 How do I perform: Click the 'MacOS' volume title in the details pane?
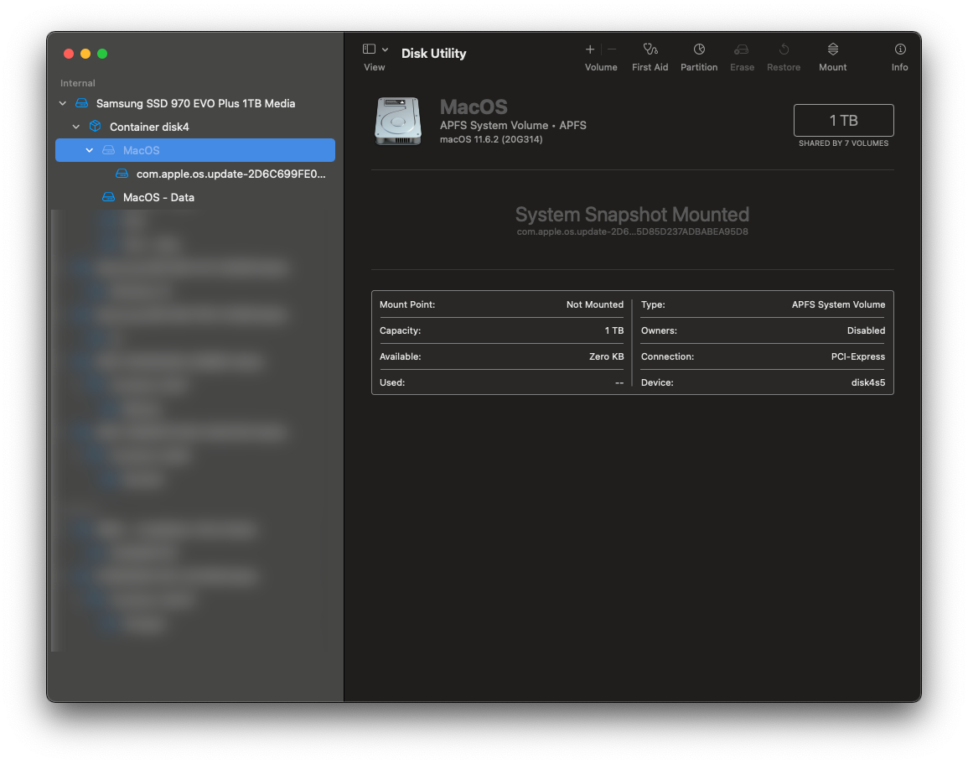coord(474,107)
